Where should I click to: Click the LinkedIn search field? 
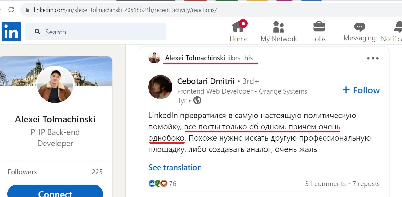[96, 32]
